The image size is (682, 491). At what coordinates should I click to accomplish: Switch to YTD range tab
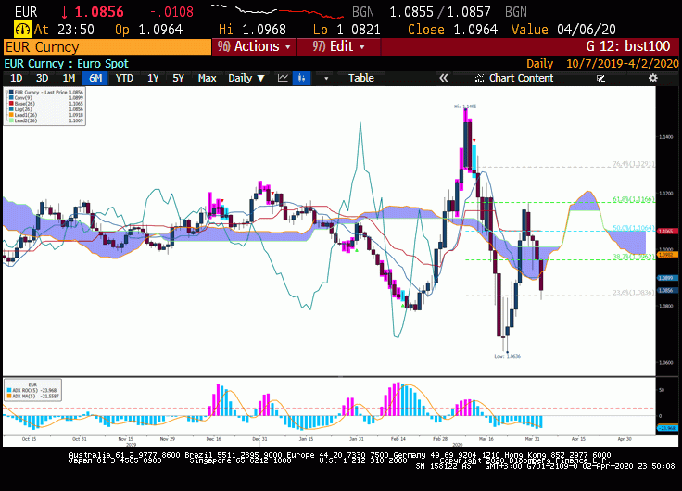124,78
